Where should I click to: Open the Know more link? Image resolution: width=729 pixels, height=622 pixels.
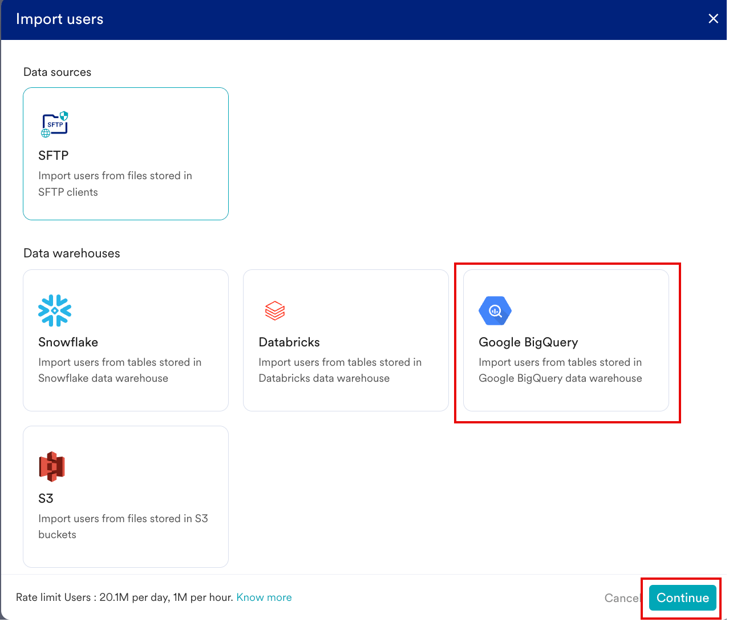[x=264, y=597]
